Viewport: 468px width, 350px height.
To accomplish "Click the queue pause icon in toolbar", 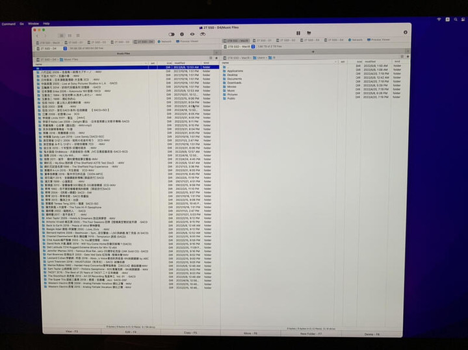I will tap(298, 33).
